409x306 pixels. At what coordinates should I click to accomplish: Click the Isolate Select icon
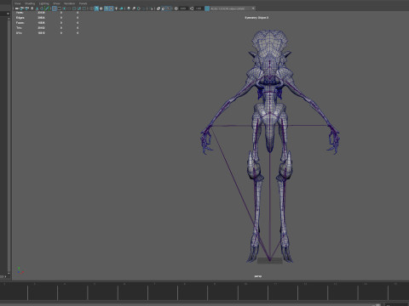(152, 8)
